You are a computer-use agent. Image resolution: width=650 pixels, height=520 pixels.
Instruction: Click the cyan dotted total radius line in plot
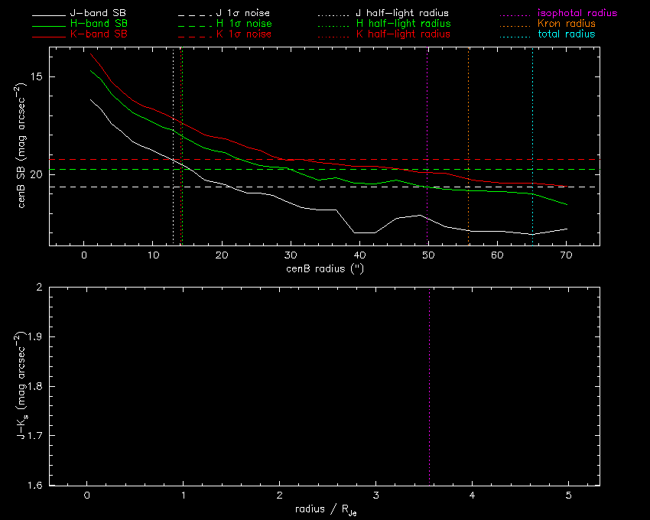533,115
